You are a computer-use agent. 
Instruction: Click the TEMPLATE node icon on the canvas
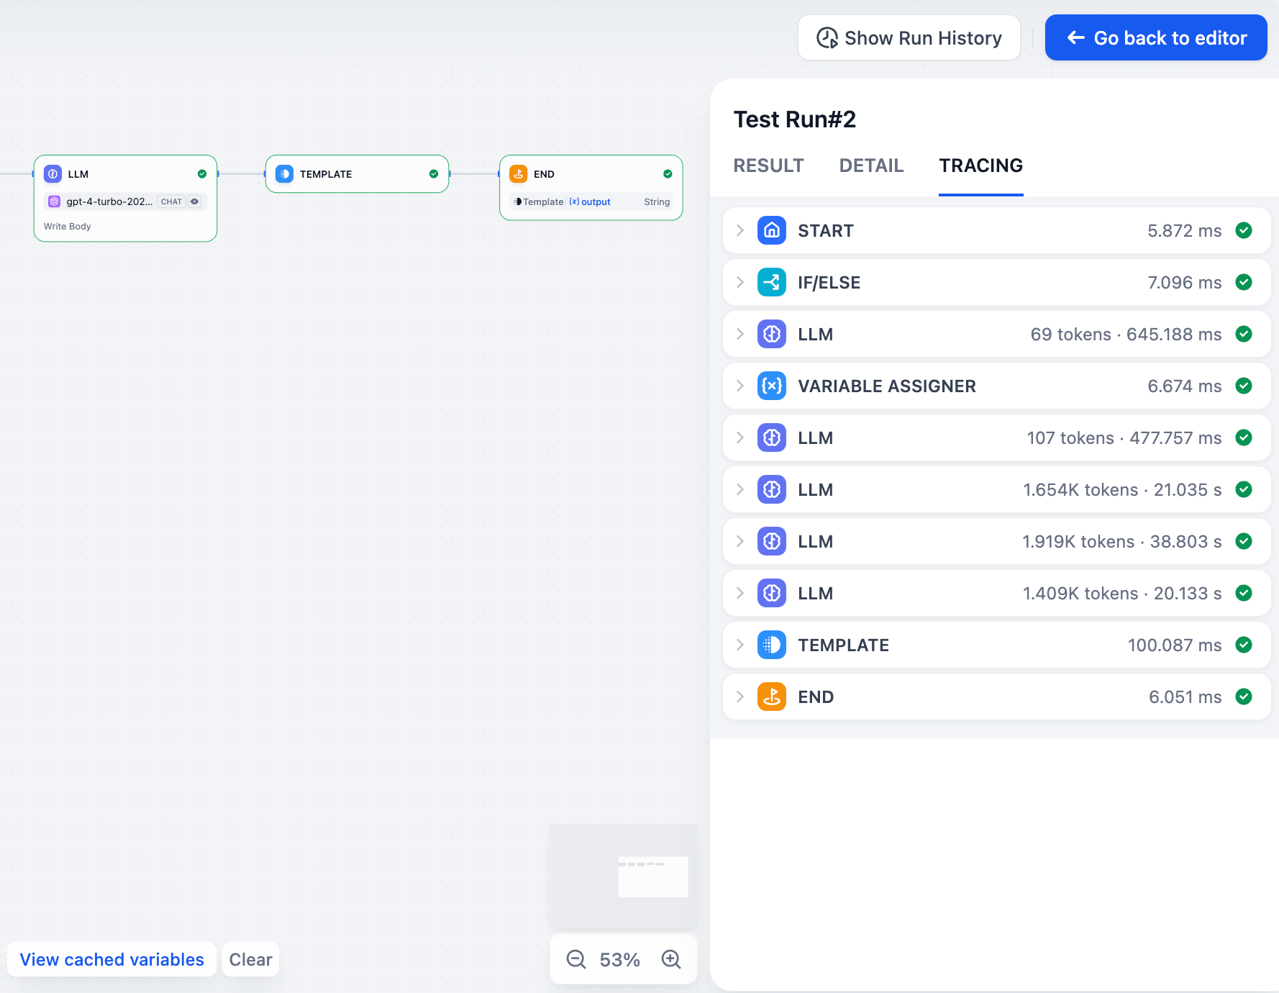point(284,173)
